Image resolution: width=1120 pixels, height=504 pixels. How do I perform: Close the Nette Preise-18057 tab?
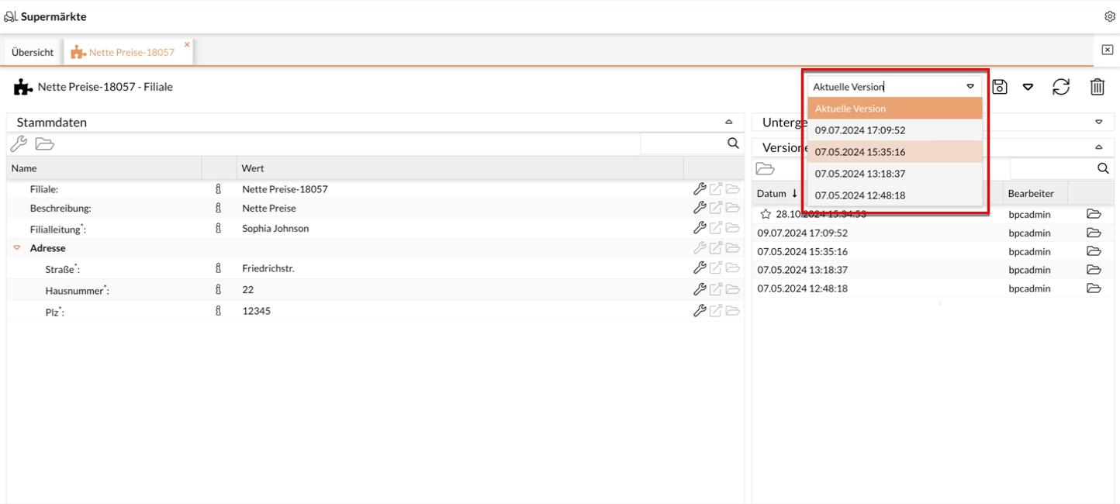coord(187,45)
